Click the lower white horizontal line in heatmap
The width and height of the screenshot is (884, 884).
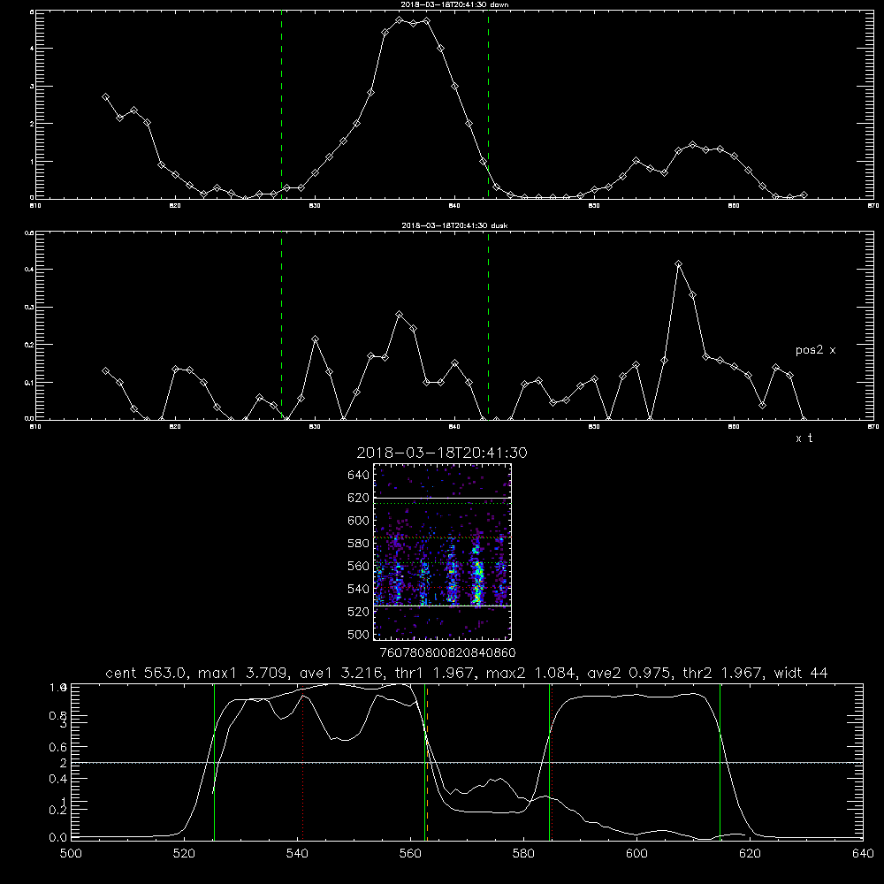(442, 606)
